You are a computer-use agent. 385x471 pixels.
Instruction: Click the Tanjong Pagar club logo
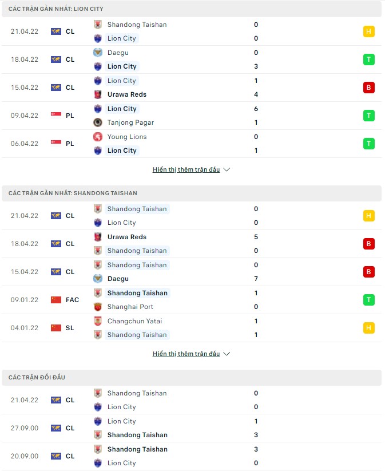click(98, 122)
